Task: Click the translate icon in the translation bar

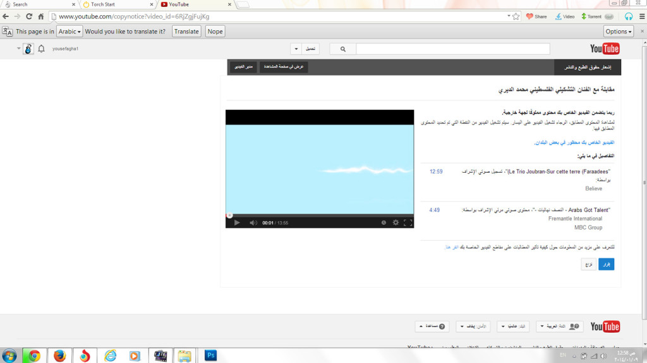Action: pyautogui.click(x=8, y=32)
